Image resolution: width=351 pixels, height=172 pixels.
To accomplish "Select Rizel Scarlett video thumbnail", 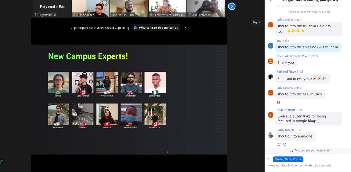I will [167, 8].
